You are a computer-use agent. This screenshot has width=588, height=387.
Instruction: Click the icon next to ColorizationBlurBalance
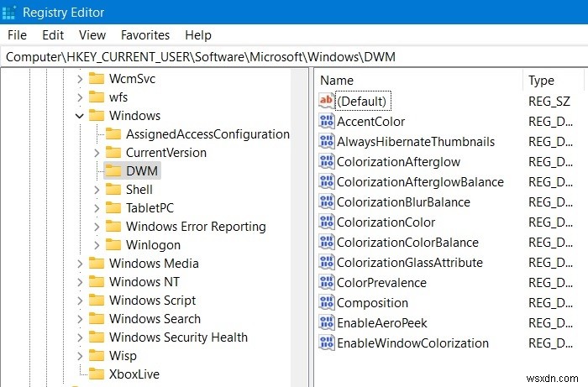(326, 202)
